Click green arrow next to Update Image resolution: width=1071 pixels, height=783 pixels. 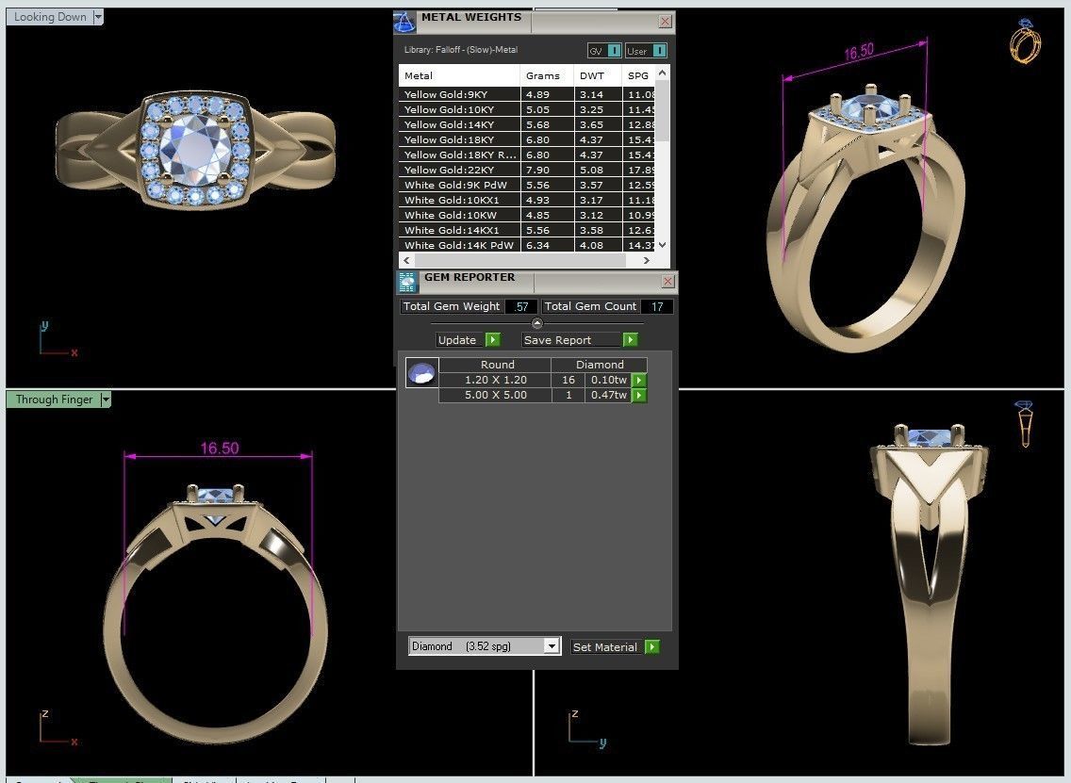tap(492, 339)
